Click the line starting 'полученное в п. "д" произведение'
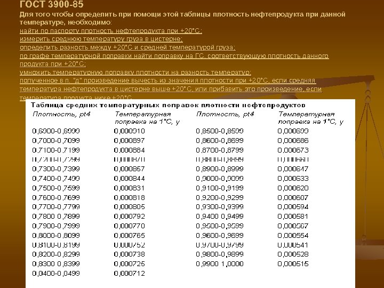The height and width of the screenshot is (288, 384). (x=167, y=81)
